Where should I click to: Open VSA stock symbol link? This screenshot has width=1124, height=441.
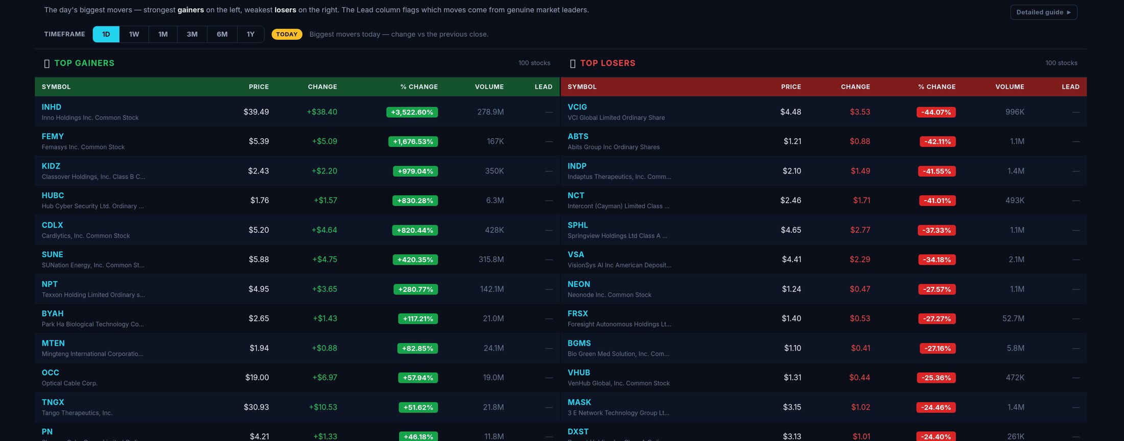[x=576, y=255]
